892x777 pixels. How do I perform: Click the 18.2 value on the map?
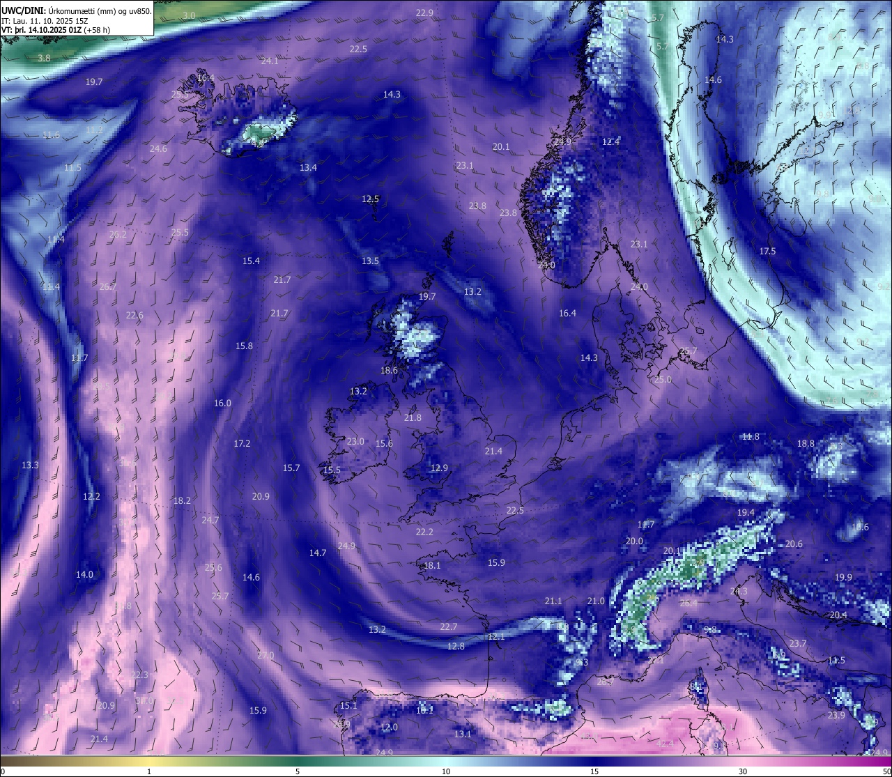182,500
